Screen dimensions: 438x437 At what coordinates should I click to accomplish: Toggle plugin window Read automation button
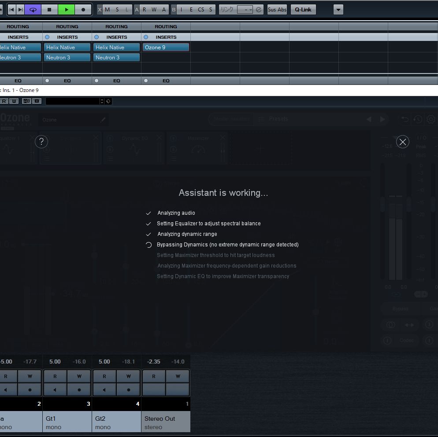(4, 101)
